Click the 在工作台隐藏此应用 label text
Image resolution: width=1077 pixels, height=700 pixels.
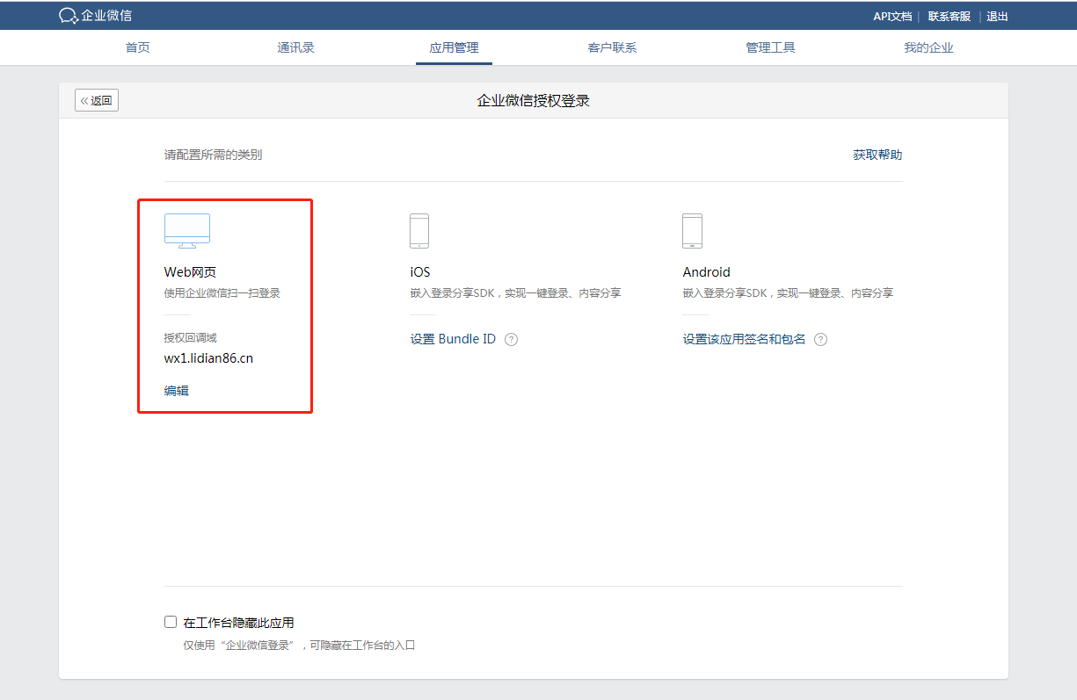point(238,623)
